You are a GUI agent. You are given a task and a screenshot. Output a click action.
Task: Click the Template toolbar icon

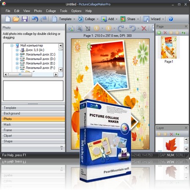tap(54, 19)
